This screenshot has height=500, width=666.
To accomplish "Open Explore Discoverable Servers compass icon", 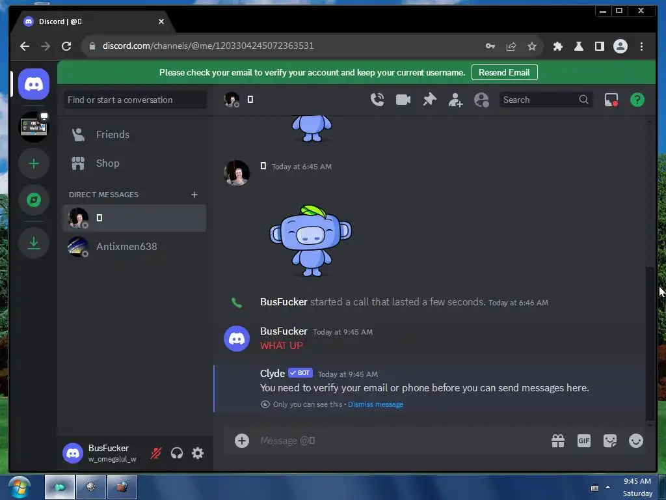I will pos(34,199).
